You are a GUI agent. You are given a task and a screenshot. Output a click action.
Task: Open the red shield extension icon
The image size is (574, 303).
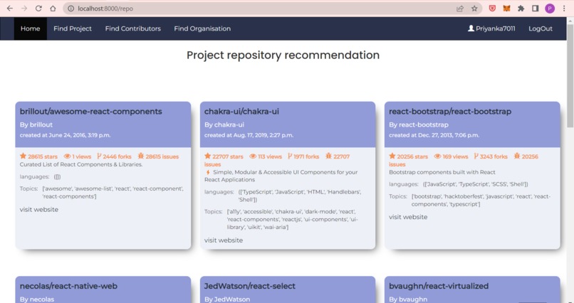point(492,9)
